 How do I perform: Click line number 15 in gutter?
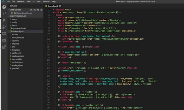(x=48, y=47)
